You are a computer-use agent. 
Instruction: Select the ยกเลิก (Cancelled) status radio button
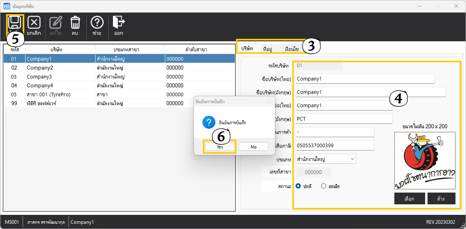323,186
